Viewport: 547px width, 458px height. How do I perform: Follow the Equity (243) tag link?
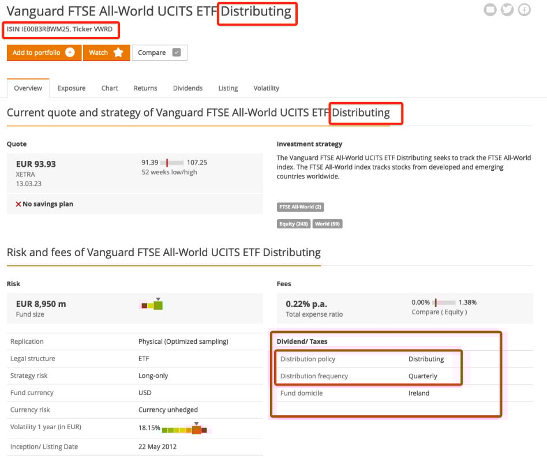tap(294, 224)
